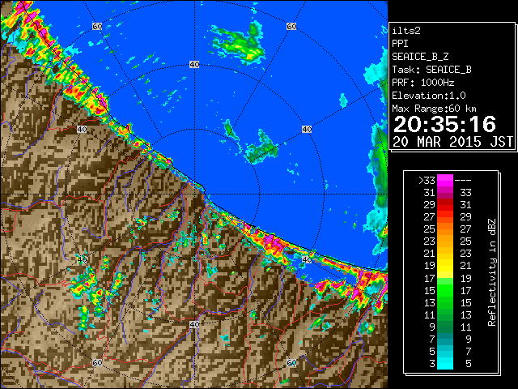
Task: Click the date "20 MAR 2015 JST"
Action: point(452,142)
